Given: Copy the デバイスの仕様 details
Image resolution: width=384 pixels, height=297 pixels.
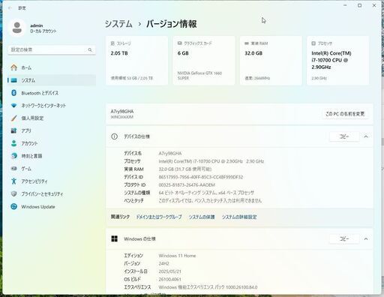Looking at the screenshot, I should (344, 136).
